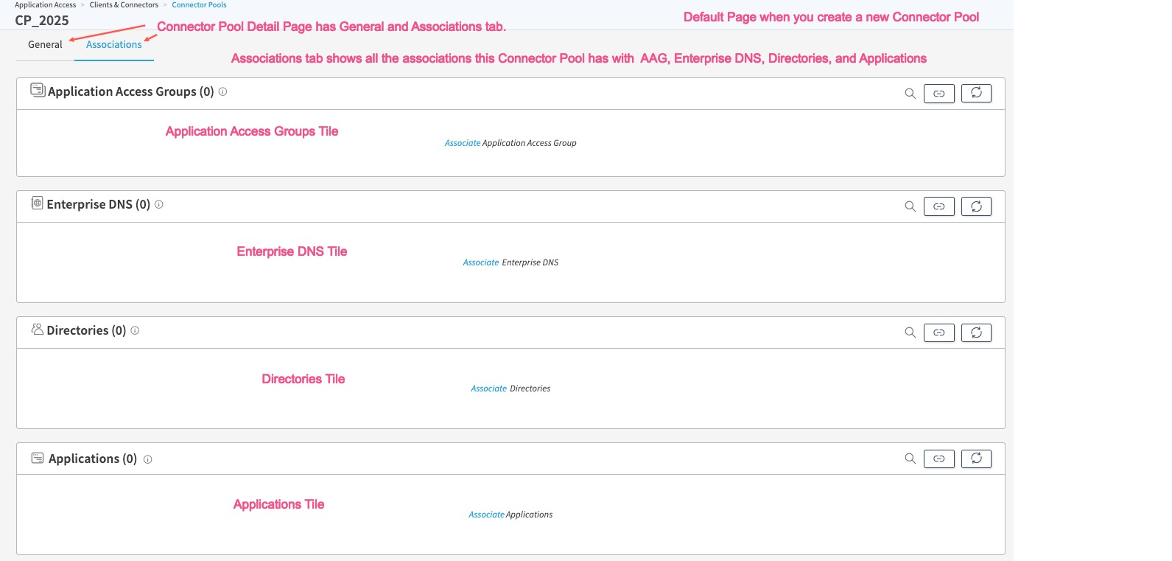Click Associate link for Enterprise DNS
Image resolution: width=1172 pixels, height=561 pixels.
(480, 262)
